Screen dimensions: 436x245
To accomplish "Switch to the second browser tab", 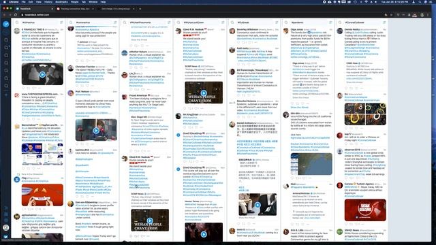I will pyautogui.click(x=75, y=9).
